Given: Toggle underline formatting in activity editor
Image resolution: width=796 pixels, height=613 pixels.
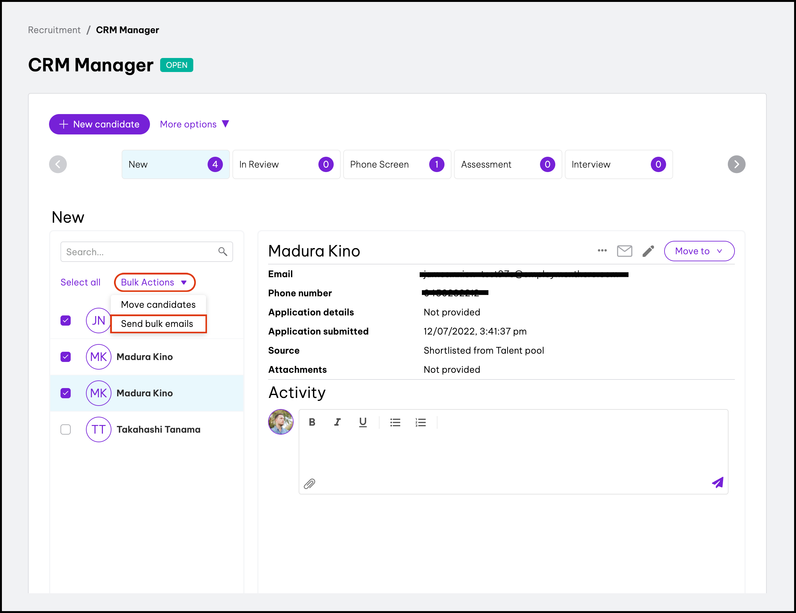Looking at the screenshot, I should pos(363,422).
